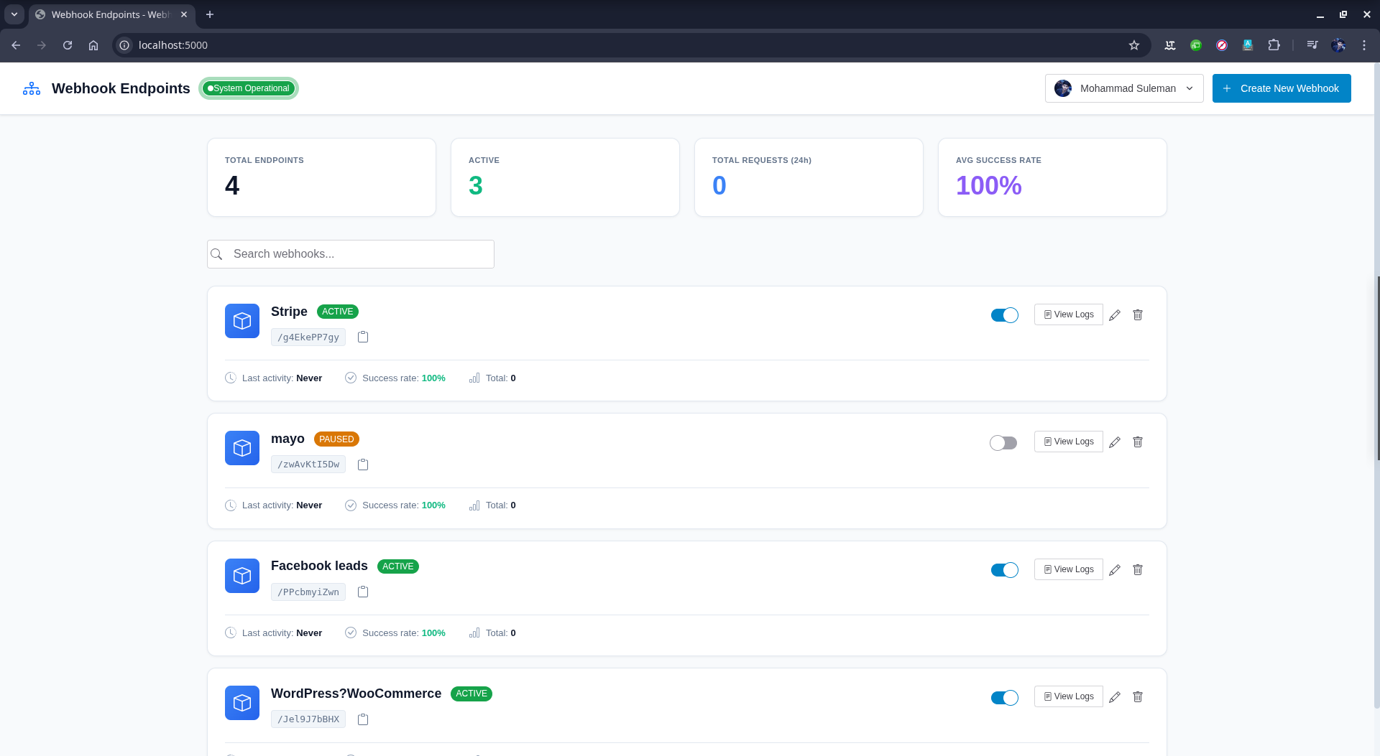This screenshot has height=756, width=1380.
Task: Click Stripe's Success rate 100% text
Action: [403, 378]
